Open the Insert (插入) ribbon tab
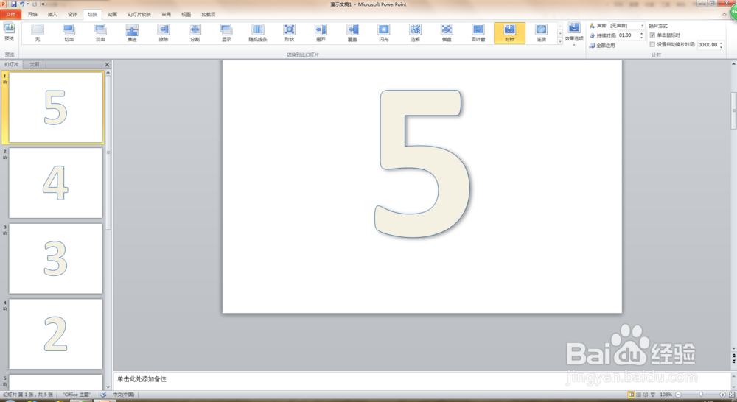Image resolution: width=737 pixels, height=402 pixels. (x=52, y=14)
